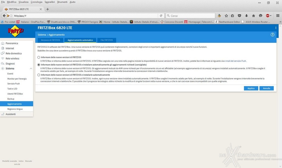Image resolution: width=282 pixels, height=168 pixels.
Task: Bookmark this page with the star icon
Action: (226, 16)
